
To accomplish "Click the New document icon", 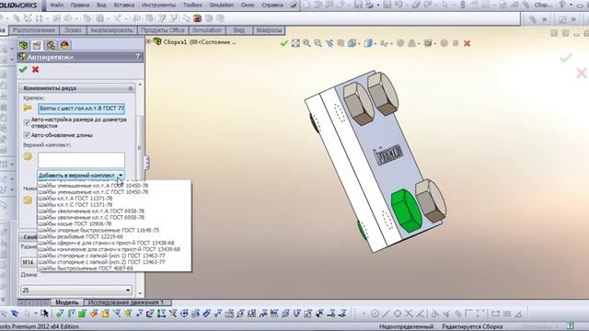I will tap(306, 5).
